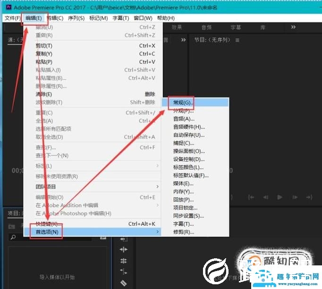Image resolution: width=322 pixels, height=289 pixels.
Task: Open the 编辑(E) menu
Action: (34, 18)
